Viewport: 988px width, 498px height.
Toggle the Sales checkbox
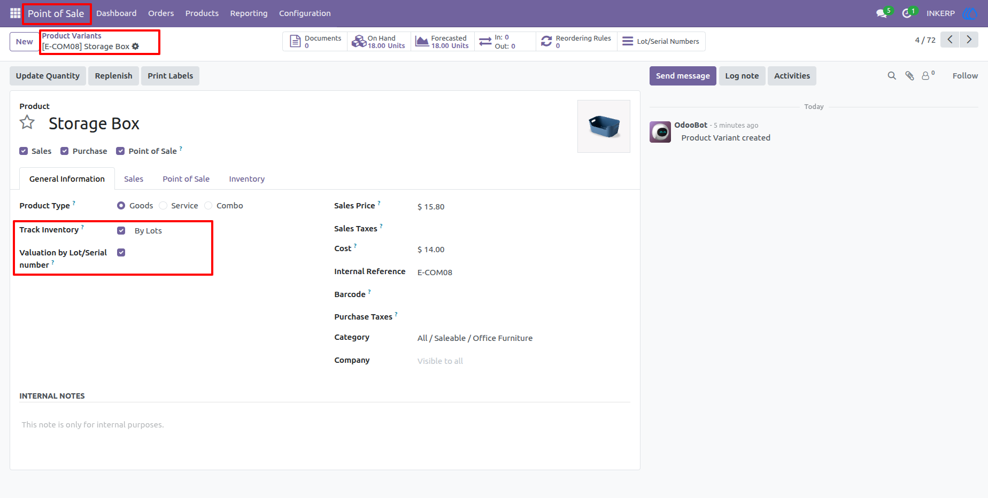24,151
